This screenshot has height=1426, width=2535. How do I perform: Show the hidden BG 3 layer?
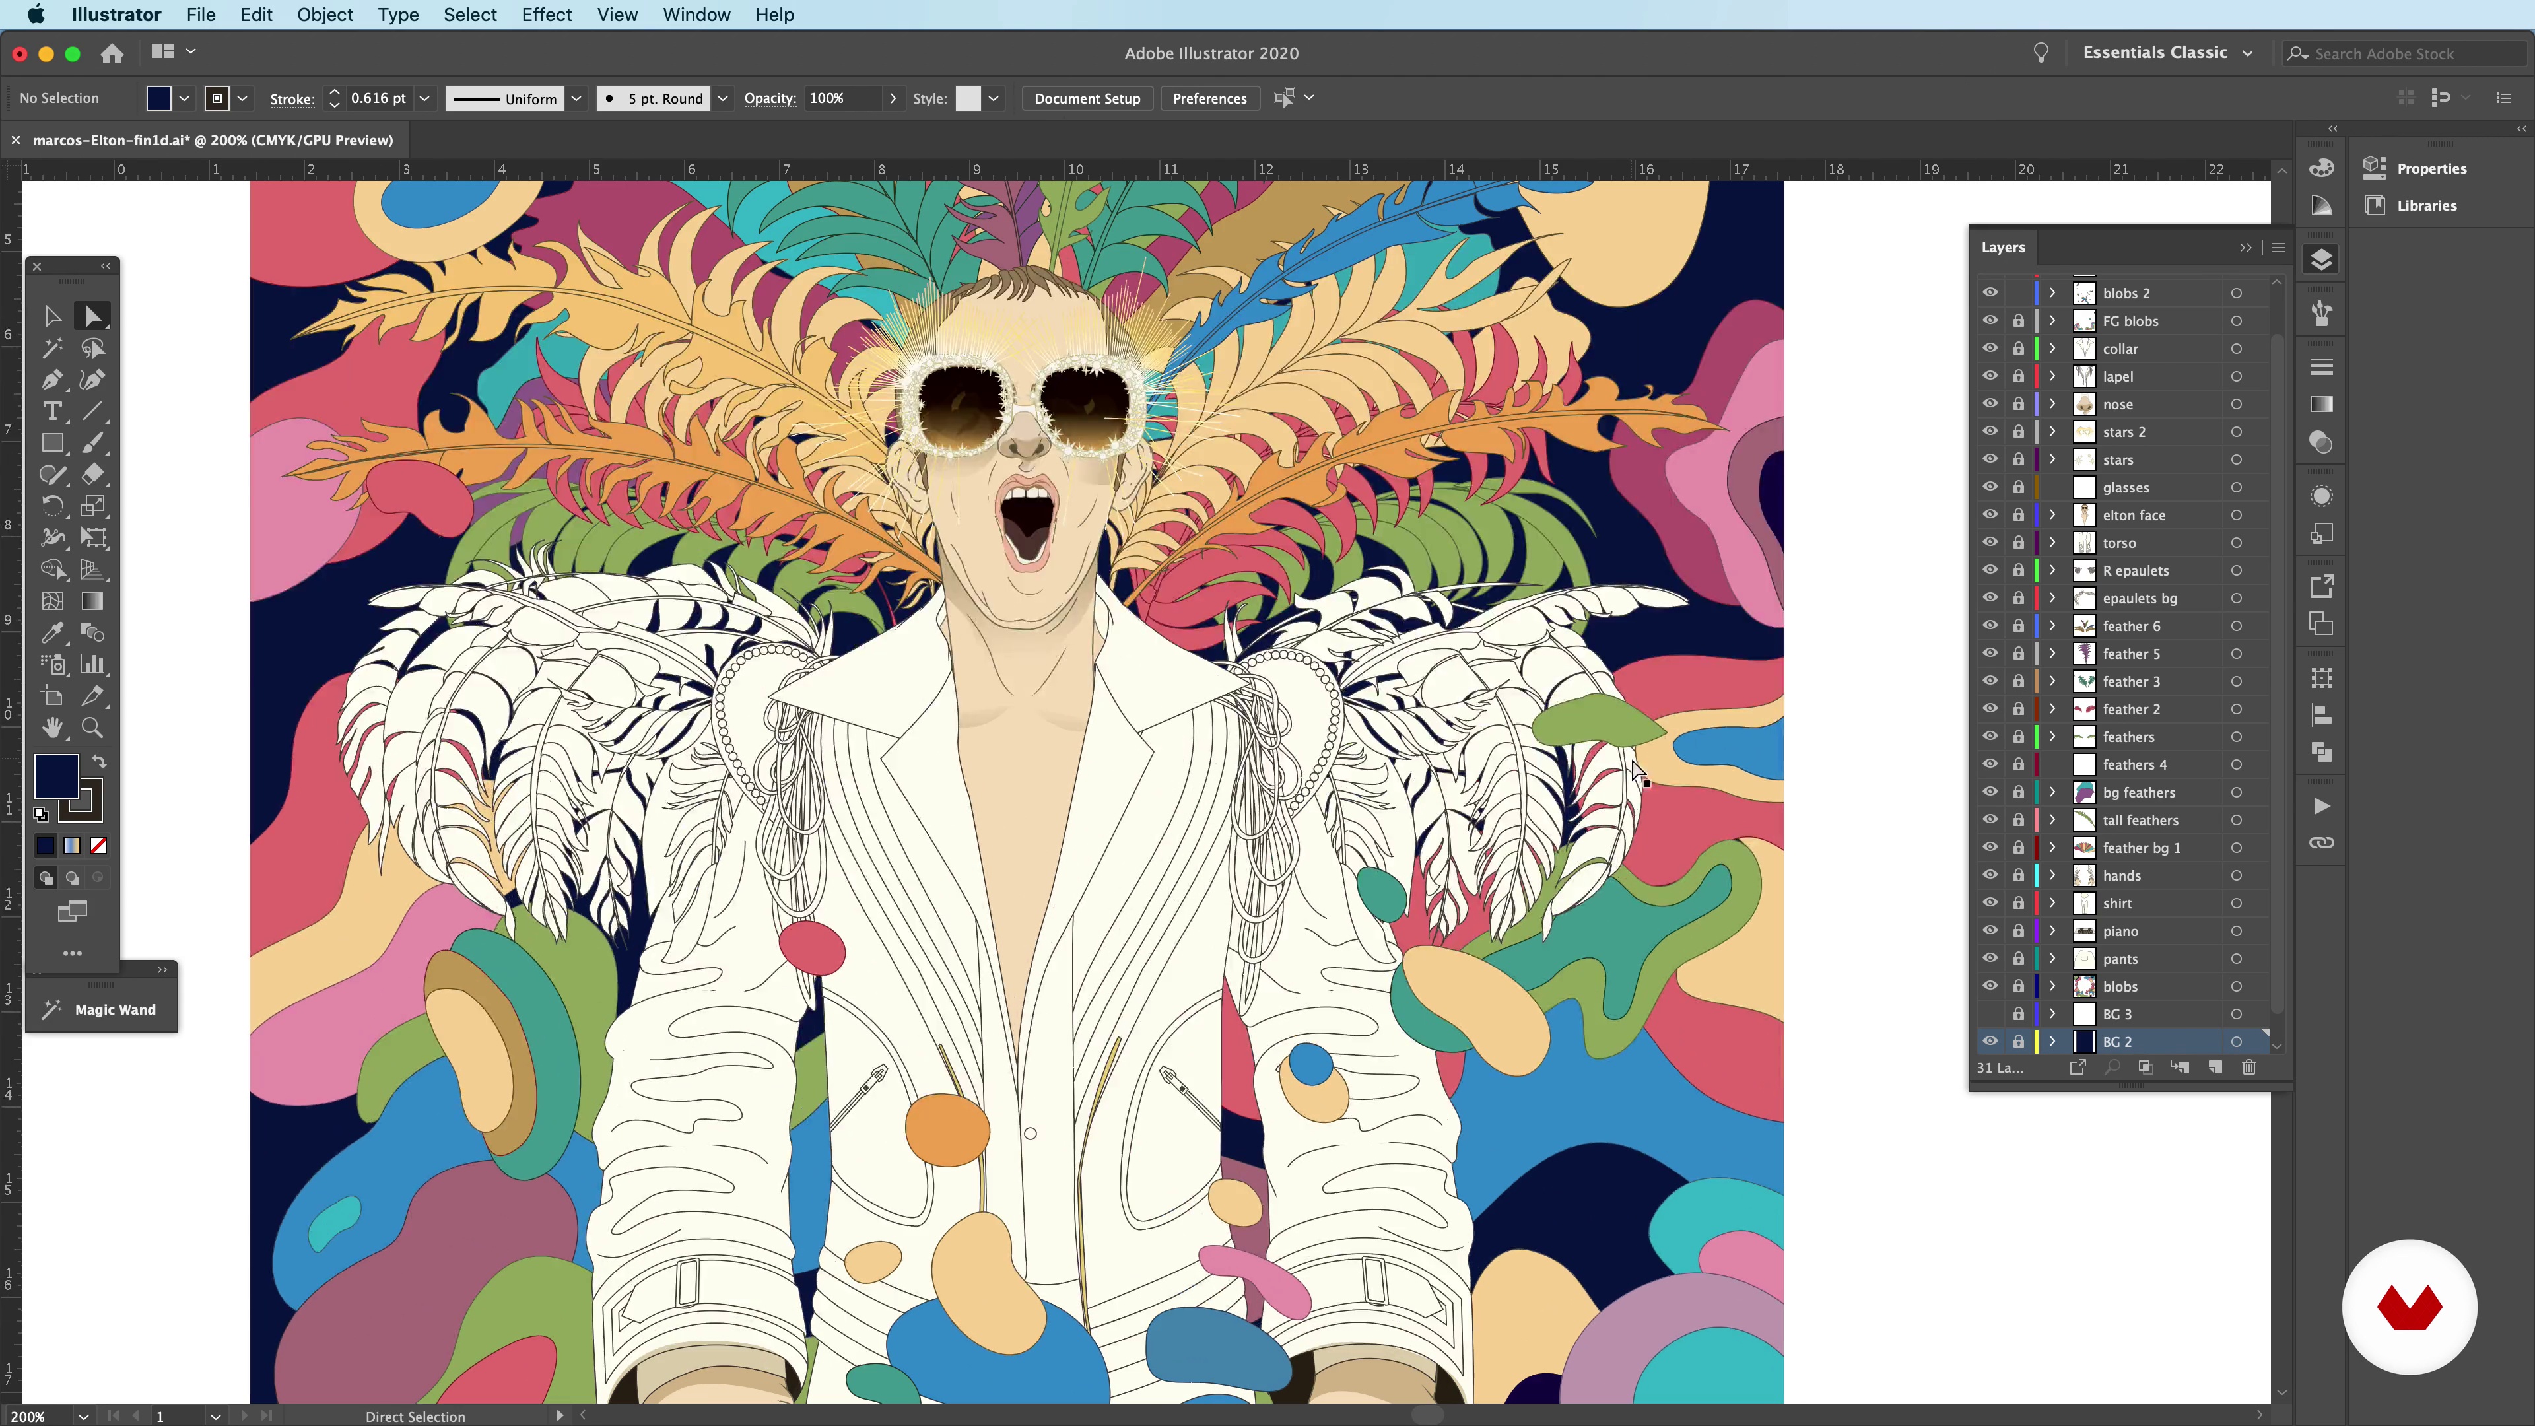[x=1990, y=1013]
